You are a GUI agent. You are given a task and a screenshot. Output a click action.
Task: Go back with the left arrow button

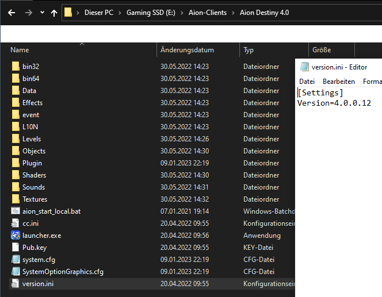[12, 13]
